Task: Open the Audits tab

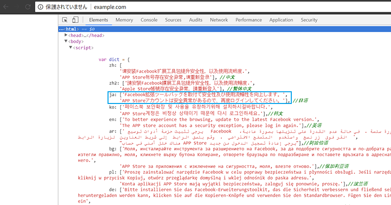Action: point(195,20)
